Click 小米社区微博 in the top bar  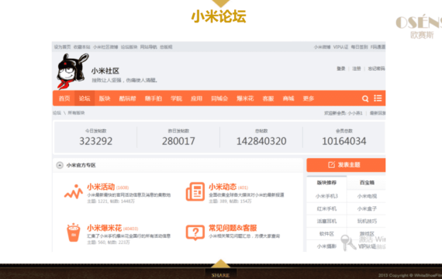pyautogui.click(x=105, y=47)
